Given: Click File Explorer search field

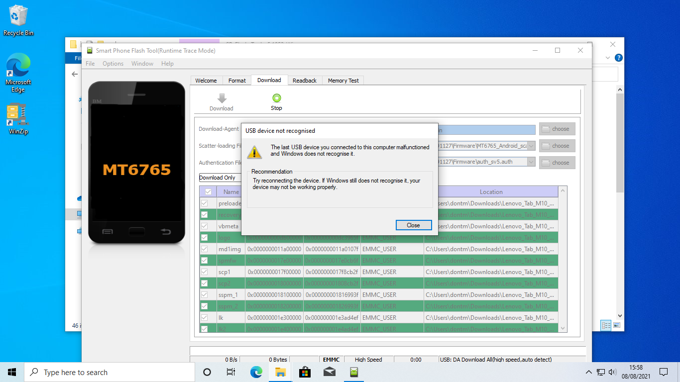Looking at the screenshot, I should (x=605, y=74).
